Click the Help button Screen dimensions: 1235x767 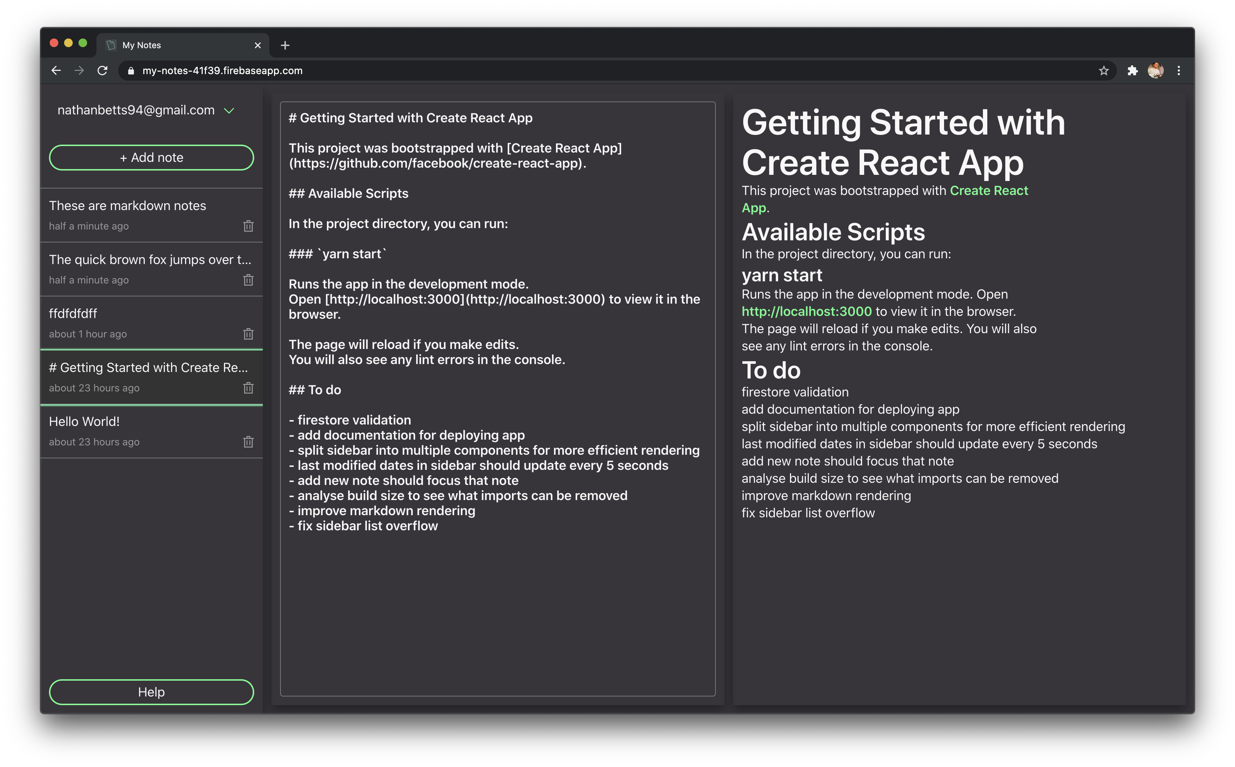pos(151,692)
